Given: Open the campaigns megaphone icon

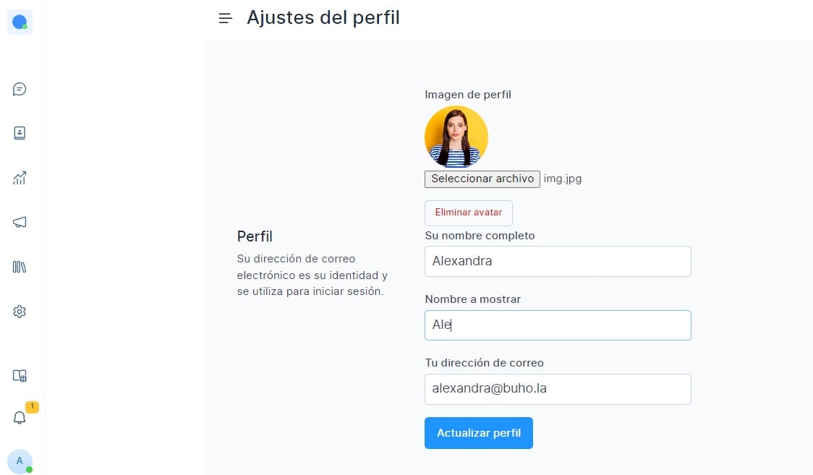Looking at the screenshot, I should coord(20,223).
